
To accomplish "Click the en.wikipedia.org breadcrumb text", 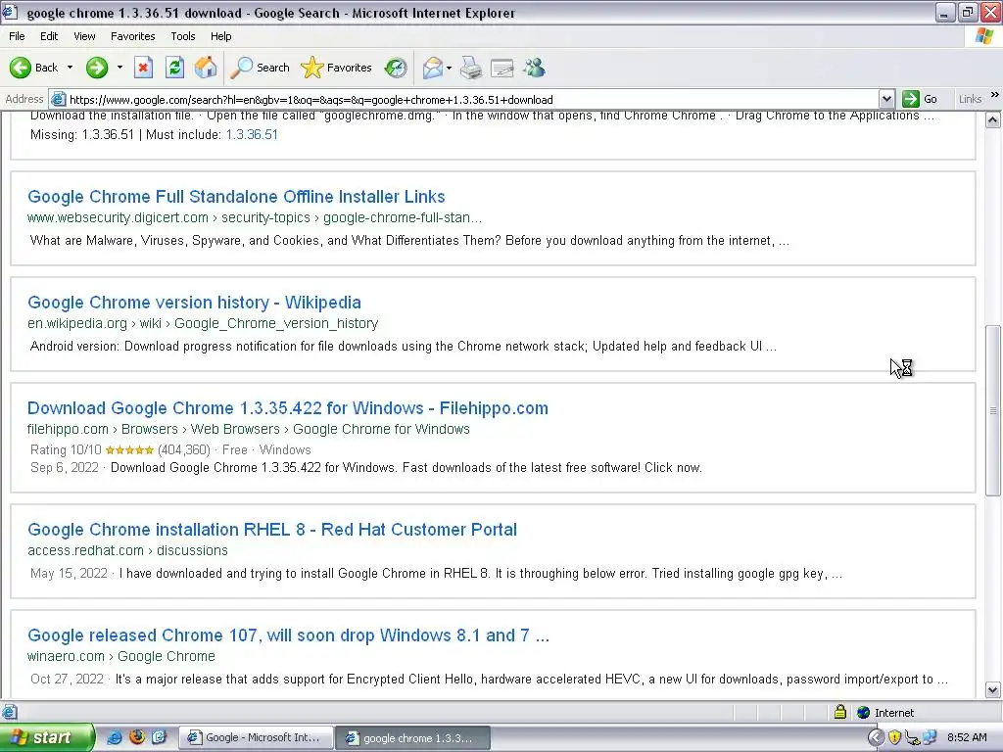I will pyautogui.click(x=77, y=323).
